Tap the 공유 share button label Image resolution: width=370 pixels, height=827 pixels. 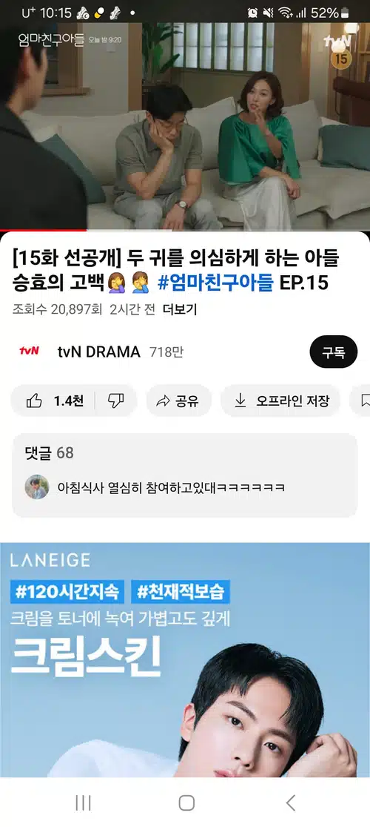pyautogui.click(x=187, y=401)
